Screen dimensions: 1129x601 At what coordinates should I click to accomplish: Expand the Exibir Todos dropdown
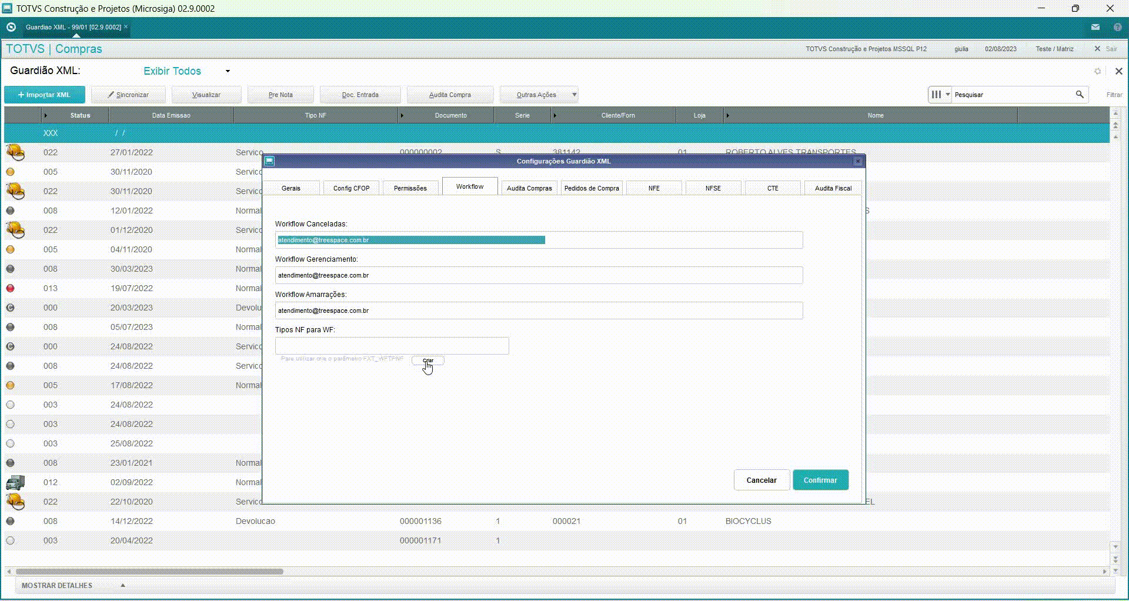click(228, 71)
